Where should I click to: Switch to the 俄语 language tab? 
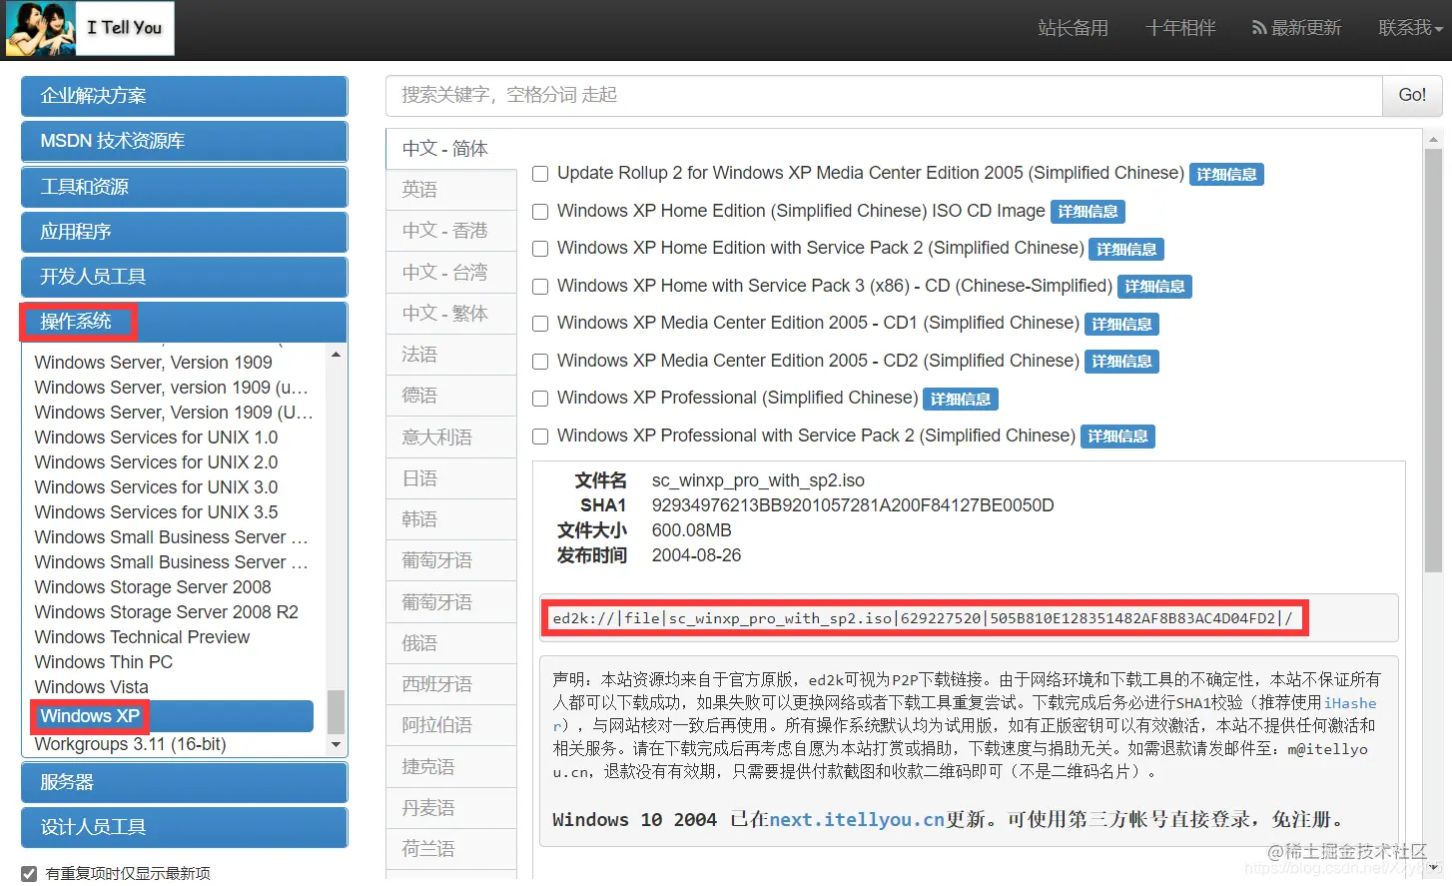(450, 643)
